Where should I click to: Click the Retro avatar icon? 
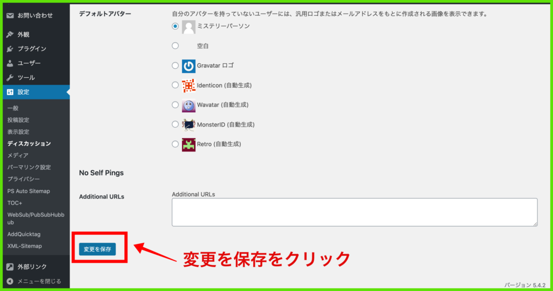[188, 145]
